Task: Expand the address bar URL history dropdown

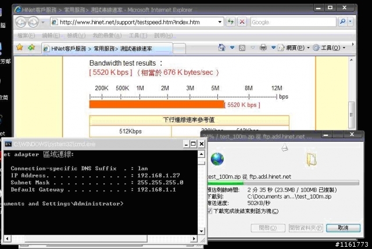Action: tap(220, 22)
